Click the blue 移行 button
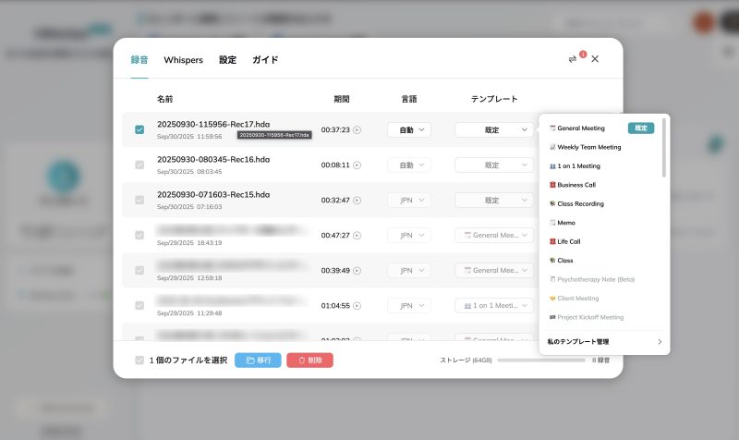 [258, 361]
